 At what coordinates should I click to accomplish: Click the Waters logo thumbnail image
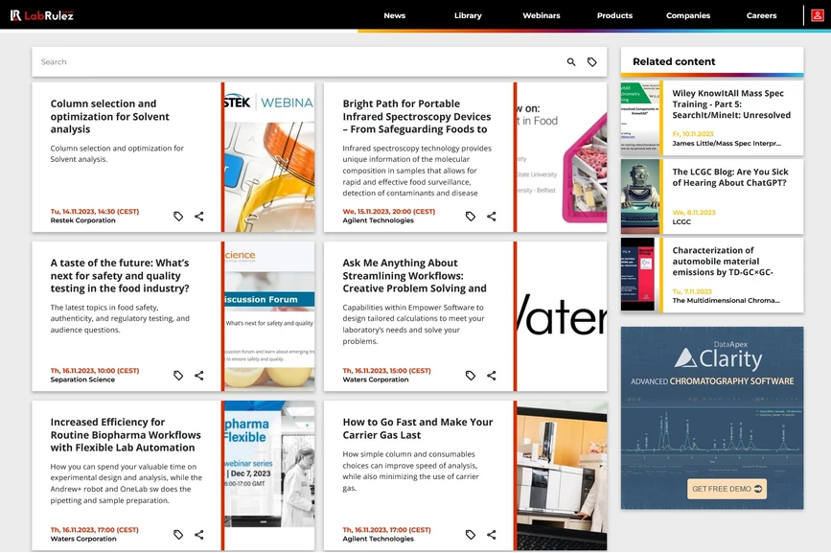click(562, 316)
